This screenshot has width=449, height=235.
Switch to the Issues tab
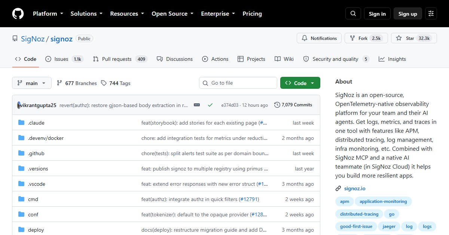coord(64,59)
